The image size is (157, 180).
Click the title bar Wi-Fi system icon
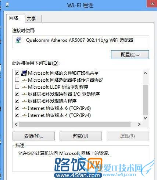click(7, 6)
